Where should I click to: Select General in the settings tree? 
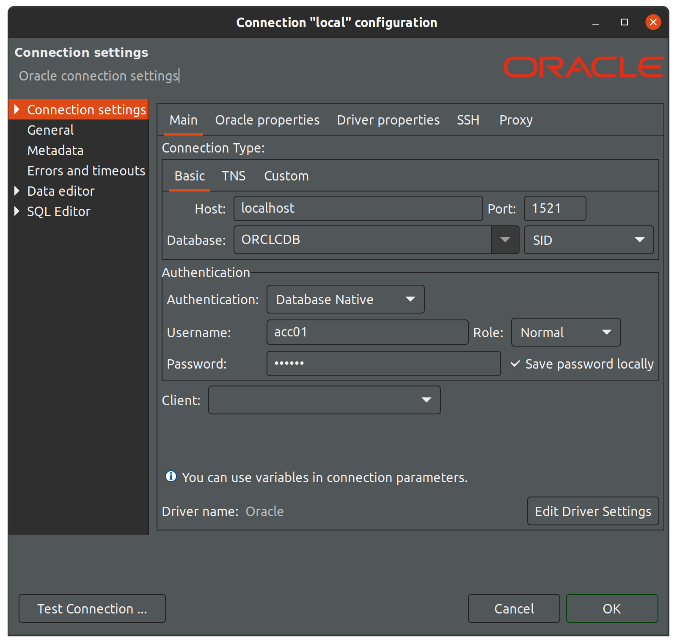(50, 130)
